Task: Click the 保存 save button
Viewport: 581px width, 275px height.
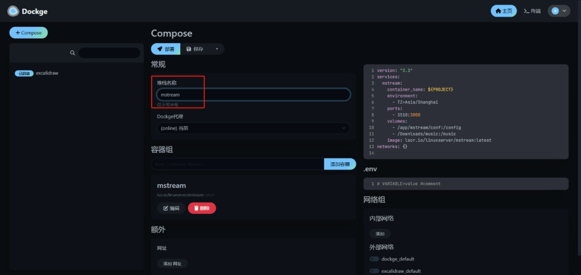Action: tap(195, 49)
